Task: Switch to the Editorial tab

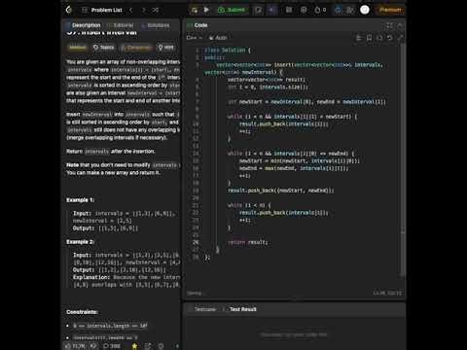Action: [x=121, y=25]
